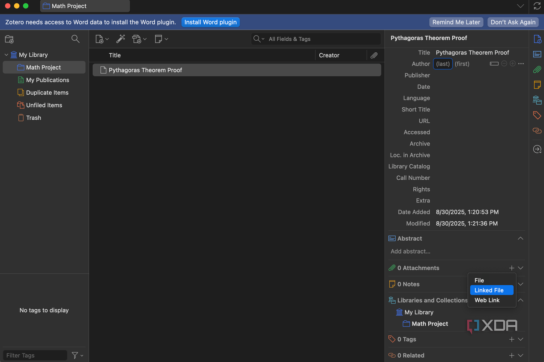Expand the Attachments section chevron

pyautogui.click(x=520, y=268)
